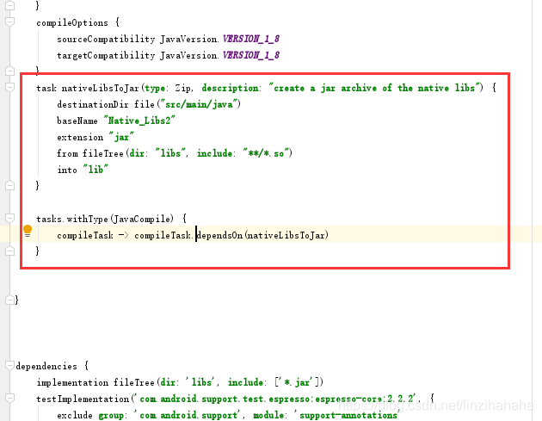Viewport: 542px width, 421px height.
Task: Click the android block closing fold marker
Action: pos(10,300)
